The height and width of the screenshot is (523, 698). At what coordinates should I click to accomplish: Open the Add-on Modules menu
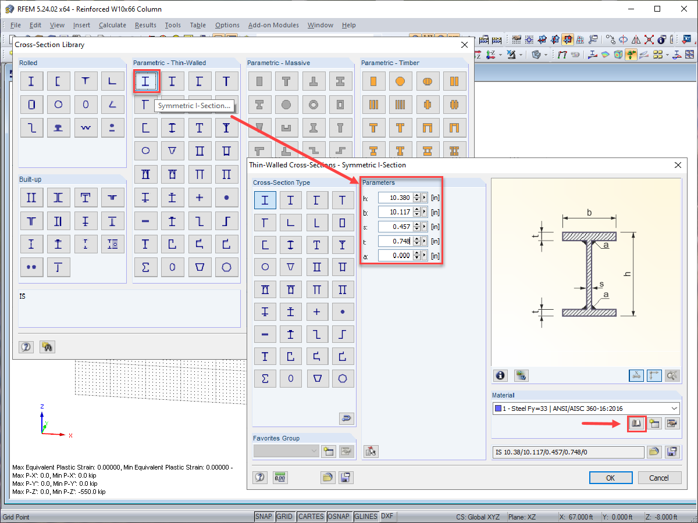[x=273, y=25]
